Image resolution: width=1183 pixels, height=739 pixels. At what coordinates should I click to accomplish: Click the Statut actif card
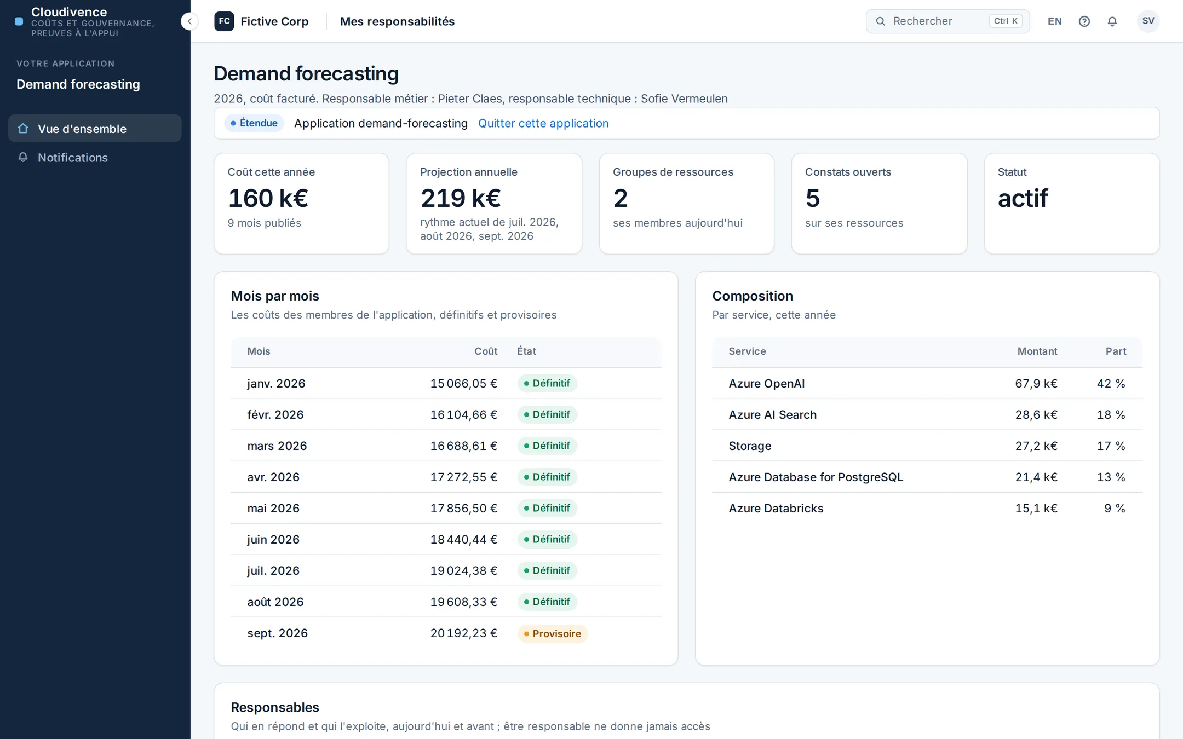click(x=1071, y=204)
